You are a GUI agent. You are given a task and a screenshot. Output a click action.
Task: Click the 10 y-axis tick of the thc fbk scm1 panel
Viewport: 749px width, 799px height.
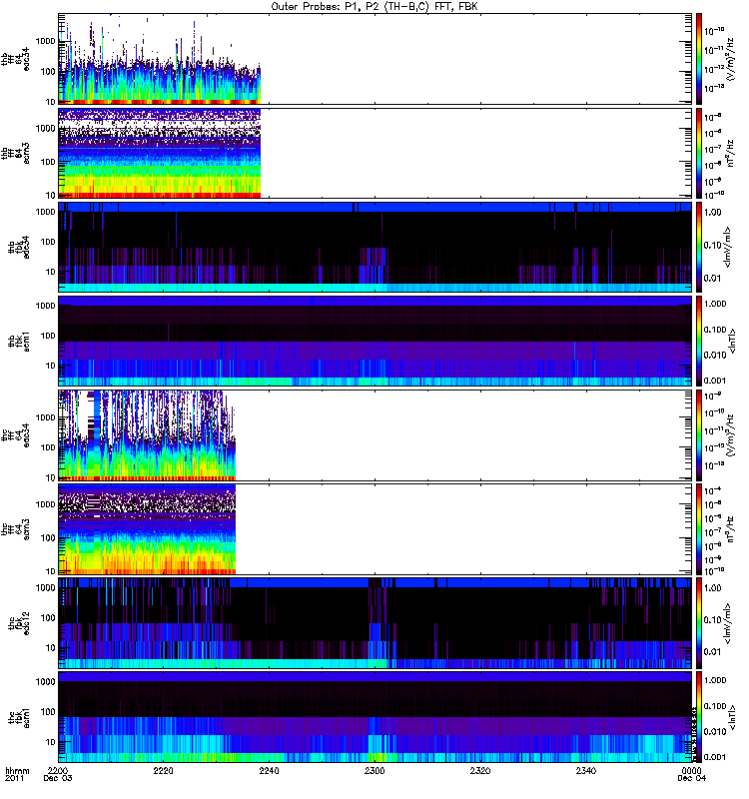[x=50, y=742]
